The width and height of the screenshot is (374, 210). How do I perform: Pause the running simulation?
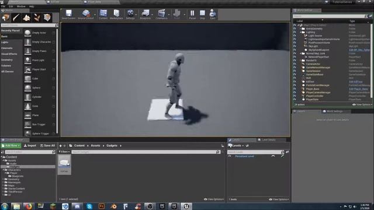tap(192, 14)
